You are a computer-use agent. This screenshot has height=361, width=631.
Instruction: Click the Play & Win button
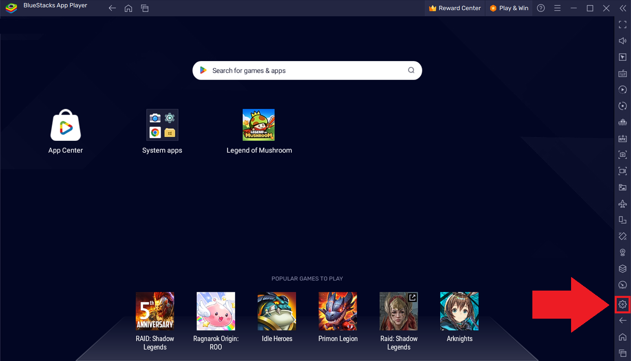pos(509,8)
